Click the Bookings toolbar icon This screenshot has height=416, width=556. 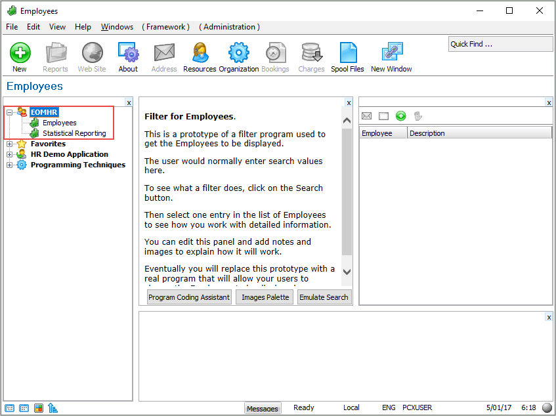[x=276, y=52]
